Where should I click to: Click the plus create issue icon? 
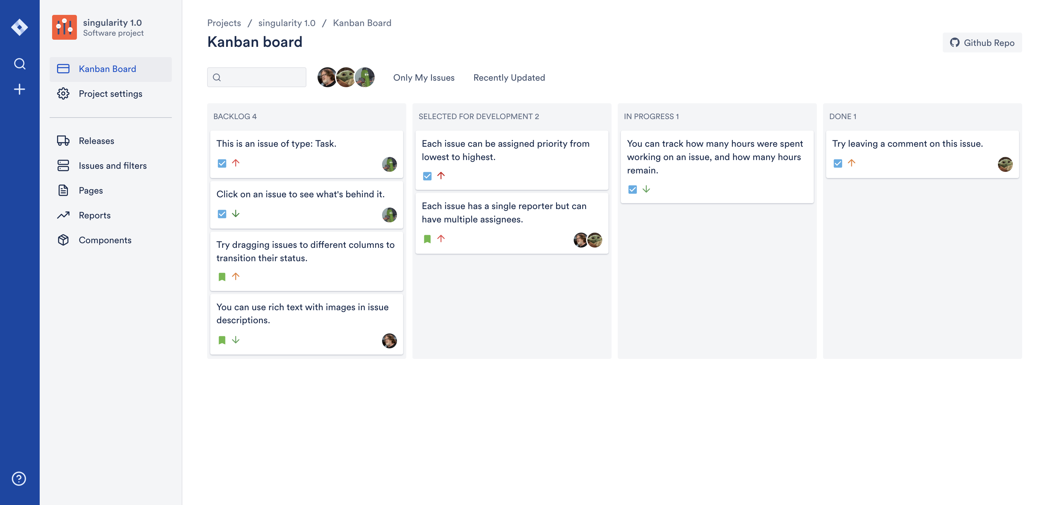coord(20,89)
